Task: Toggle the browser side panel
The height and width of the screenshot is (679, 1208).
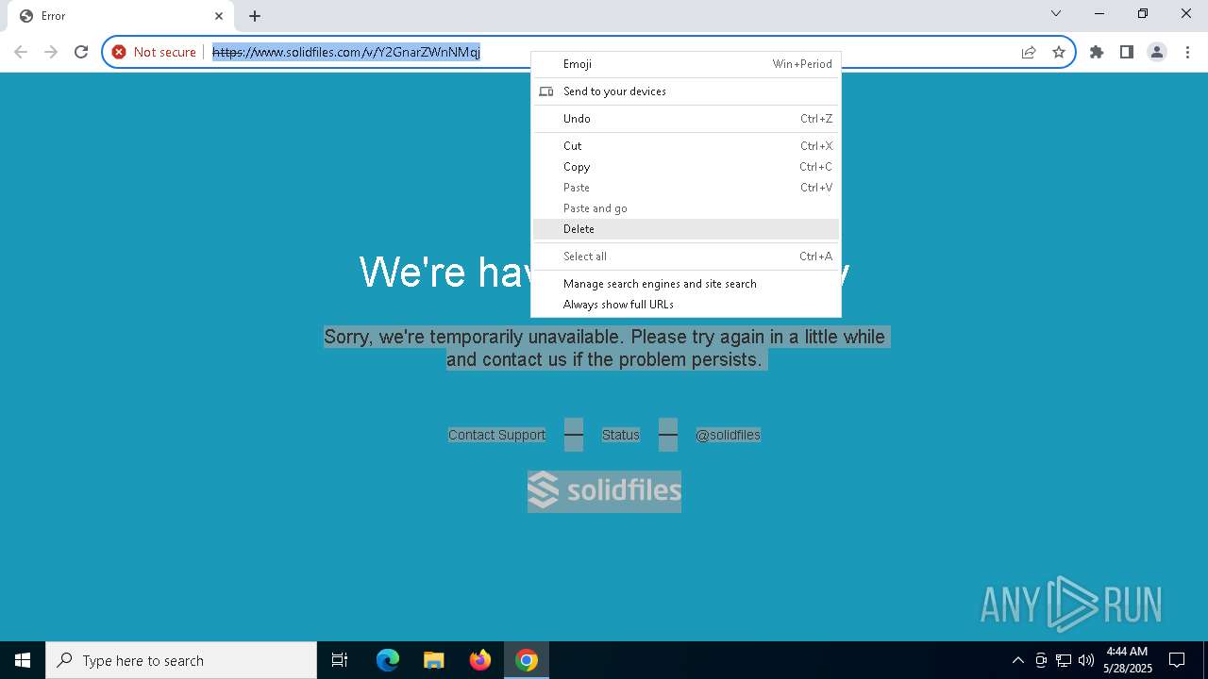Action: [x=1127, y=52]
